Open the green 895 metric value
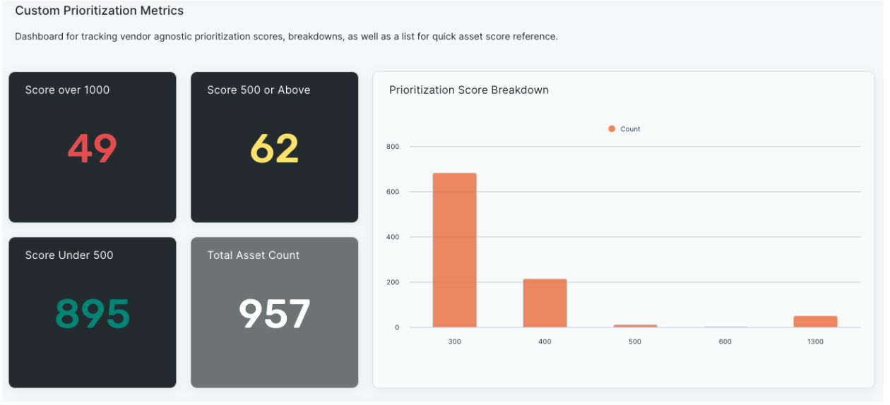 pyautogui.click(x=93, y=314)
